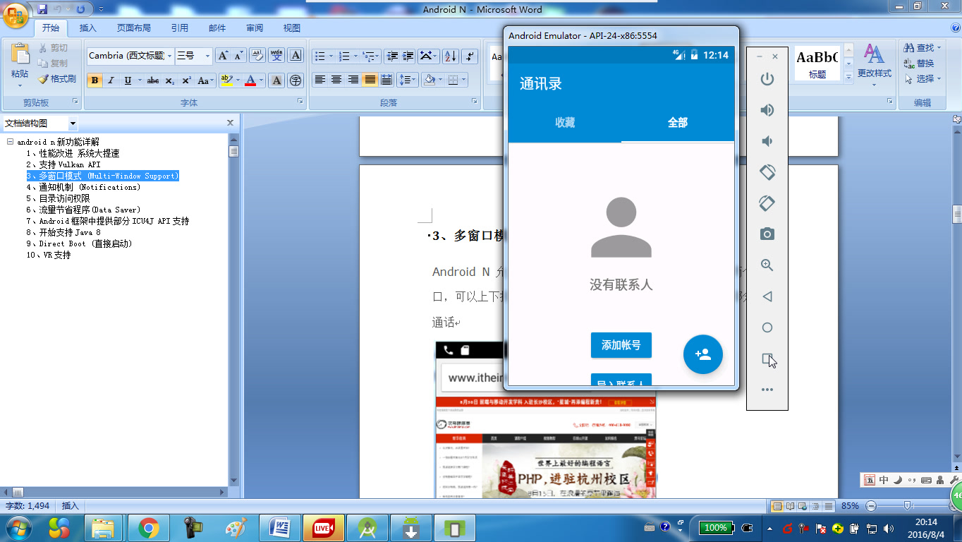Click the Phonetic Guide (wén) icon
The image size is (962, 542).
276,56
